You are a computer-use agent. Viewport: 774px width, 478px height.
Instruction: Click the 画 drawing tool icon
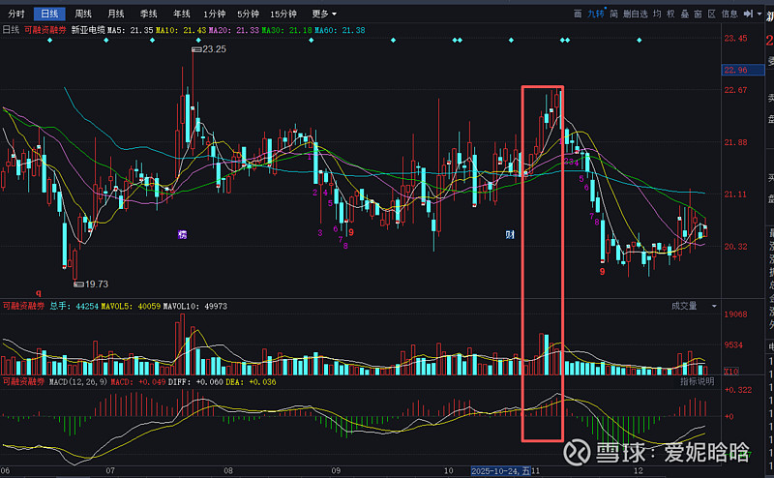pos(578,15)
